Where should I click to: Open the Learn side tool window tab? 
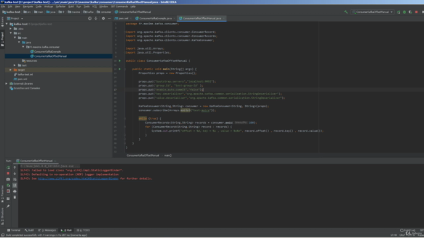[x=3, y=22]
